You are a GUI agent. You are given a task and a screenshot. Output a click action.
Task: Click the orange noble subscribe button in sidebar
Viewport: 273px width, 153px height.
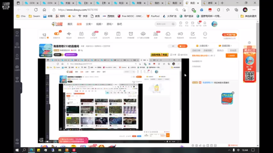pyautogui.click(x=231, y=55)
